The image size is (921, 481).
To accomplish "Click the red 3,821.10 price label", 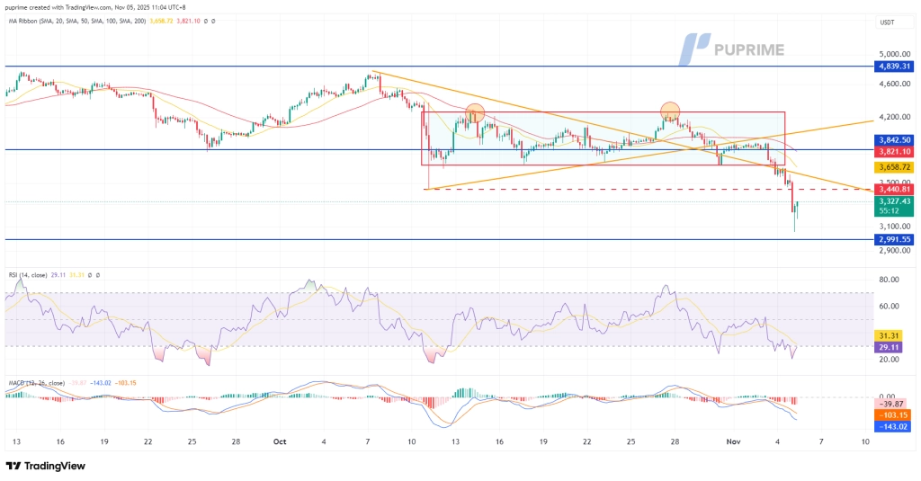I will [x=893, y=152].
